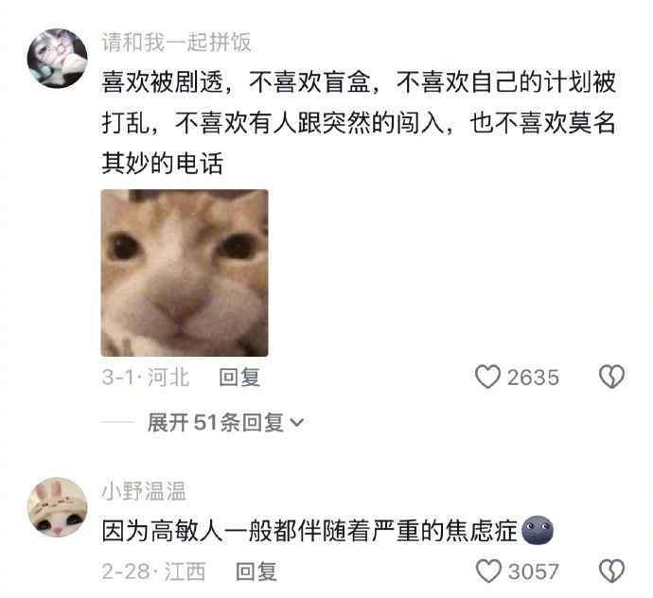This screenshot has height=598, width=653.
Task: Open username 小野温温
Action: click(144, 491)
